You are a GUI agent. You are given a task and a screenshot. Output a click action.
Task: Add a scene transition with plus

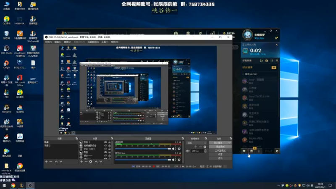coord(196,147)
